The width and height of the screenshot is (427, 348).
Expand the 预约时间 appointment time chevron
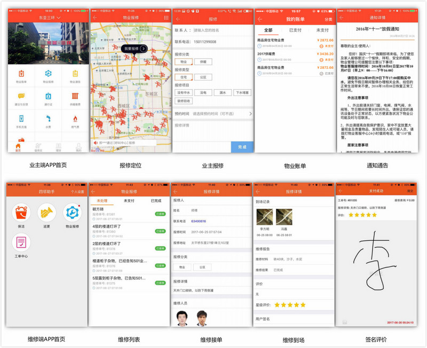point(250,113)
